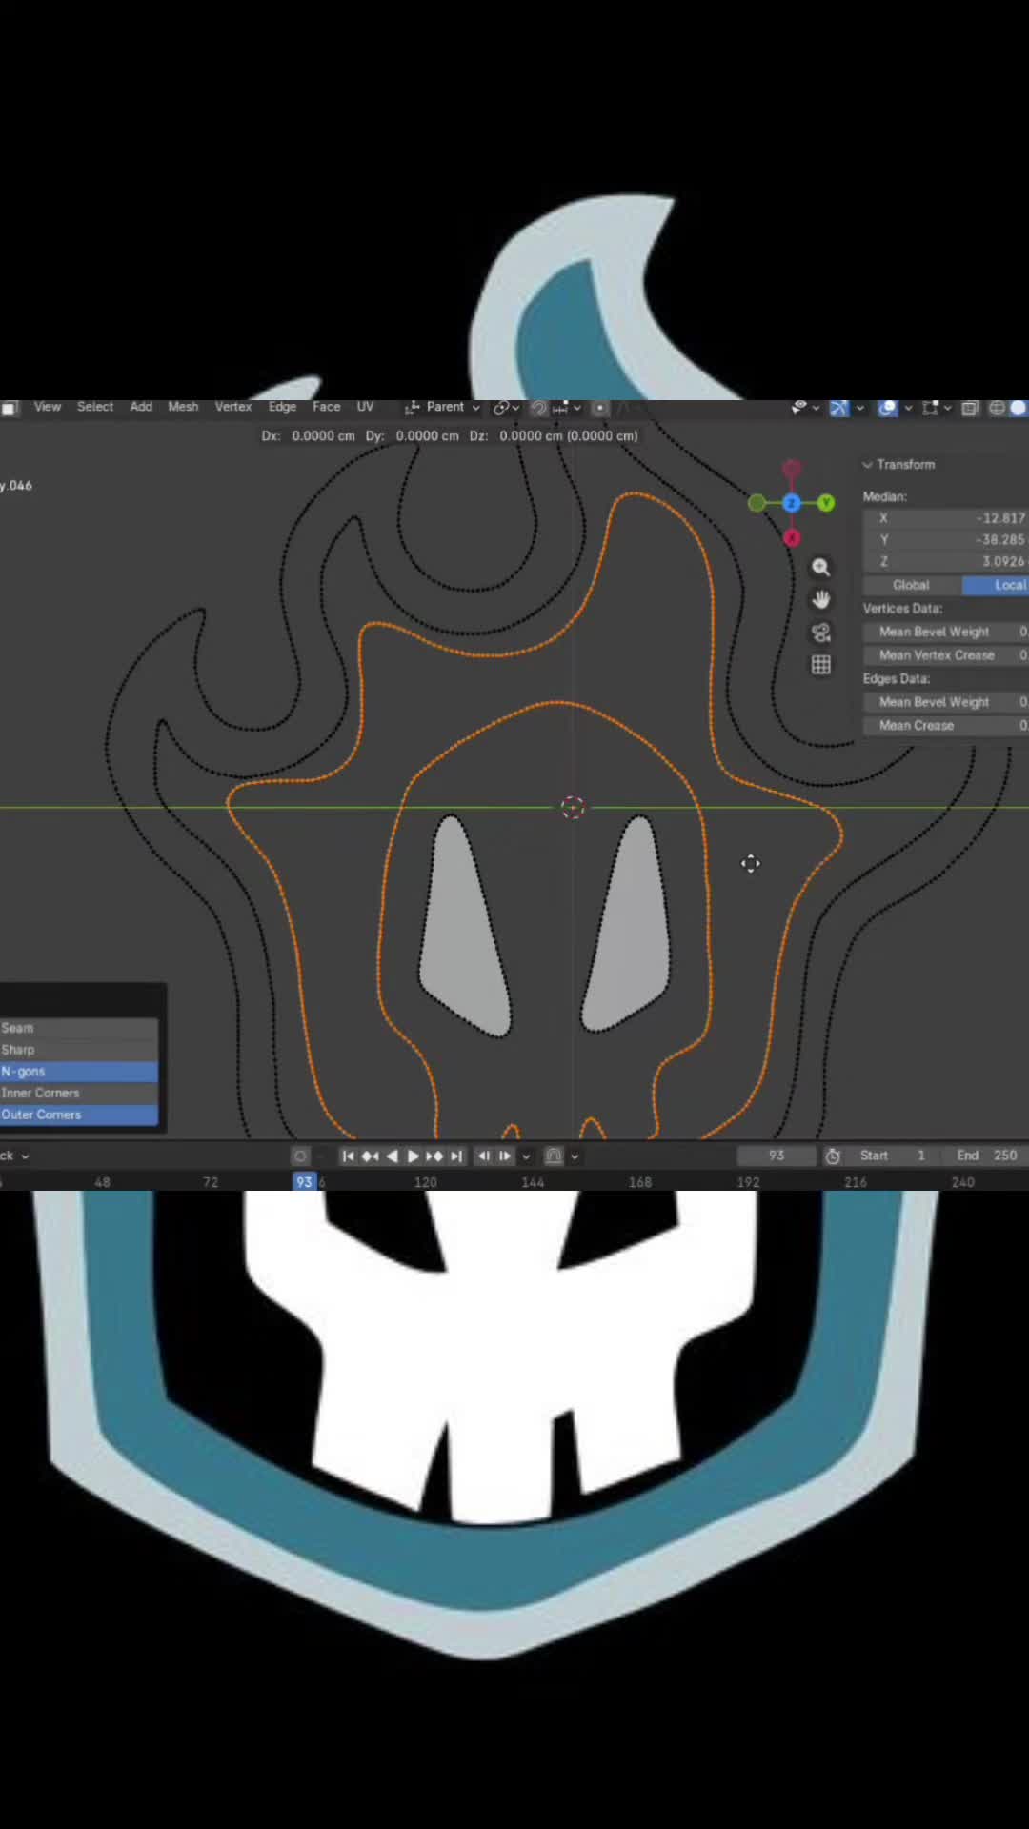Image resolution: width=1029 pixels, height=1829 pixels.
Task: Click the current frame field showing 93
Action: click(777, 1156)
